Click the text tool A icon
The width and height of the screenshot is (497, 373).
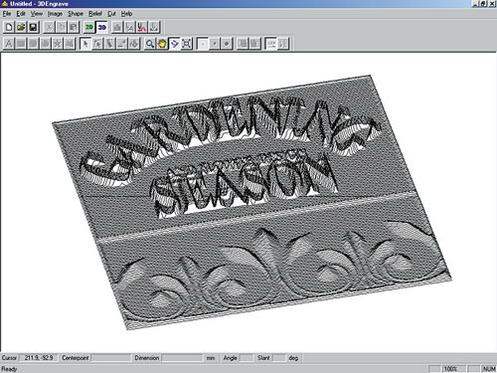tap(9, 44)
